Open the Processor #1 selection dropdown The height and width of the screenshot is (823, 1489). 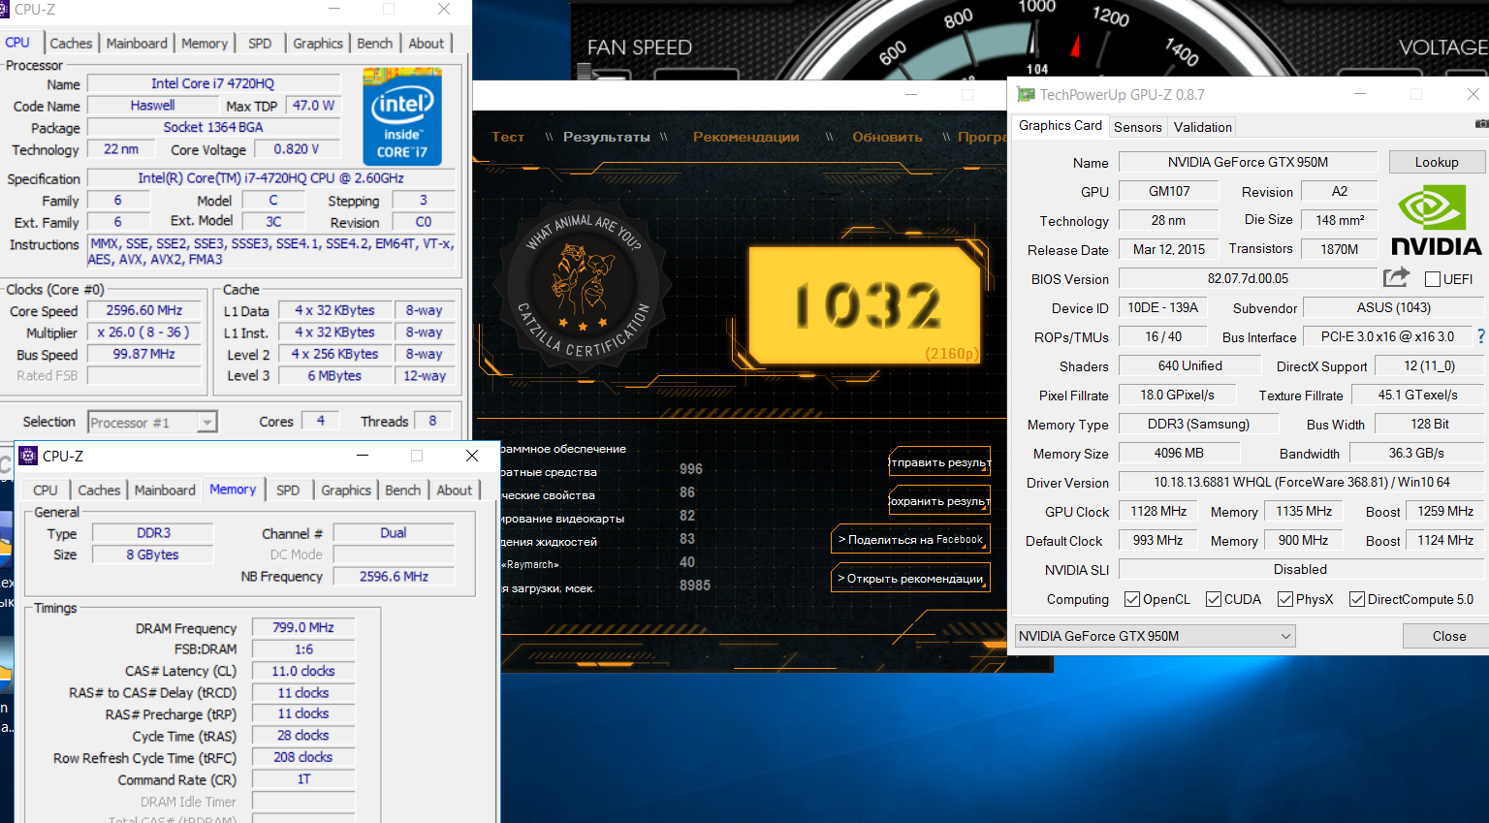152,423
